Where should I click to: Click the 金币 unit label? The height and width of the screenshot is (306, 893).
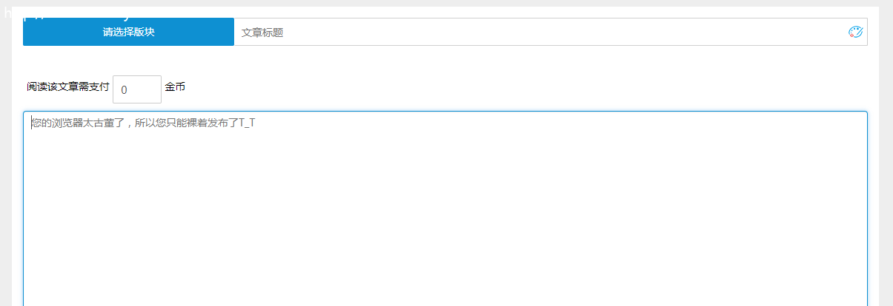(175, 87)
